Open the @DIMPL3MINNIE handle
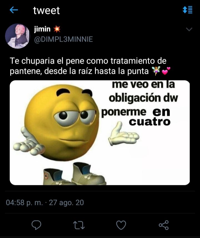This screenshot has width=200, height=238. [x=64, y=39]
